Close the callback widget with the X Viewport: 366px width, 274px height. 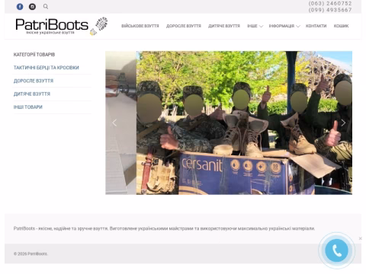click(x=360, y=238)
